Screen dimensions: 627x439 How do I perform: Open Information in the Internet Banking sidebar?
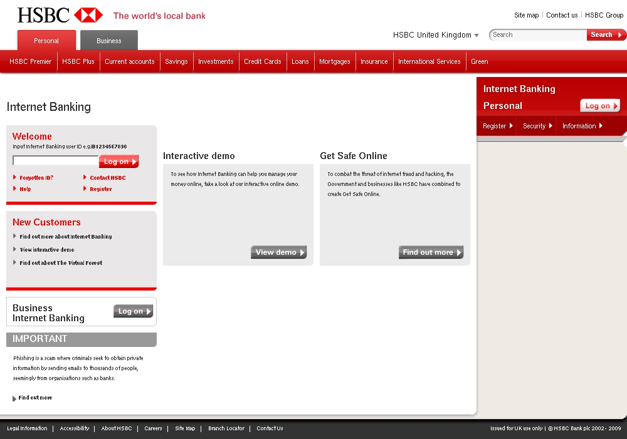(582, 126)
